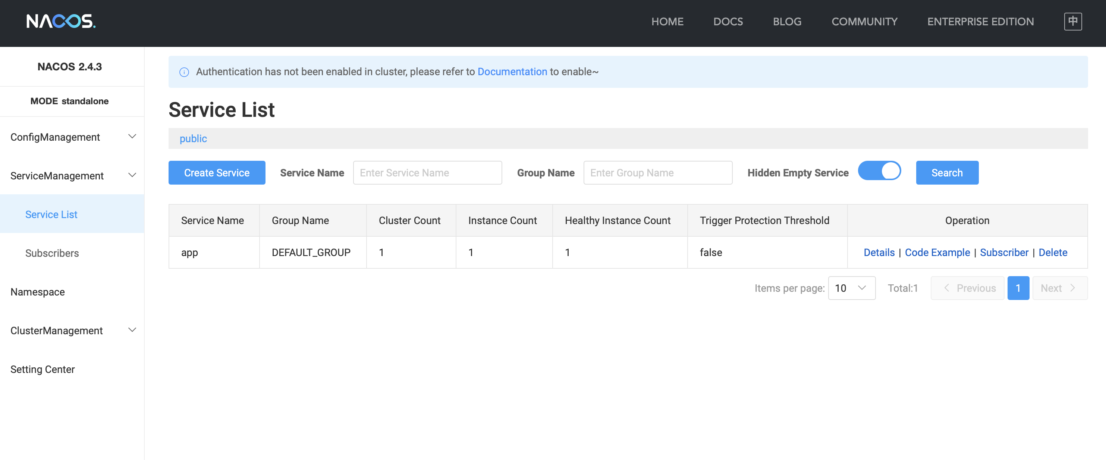The image size is (1106, 460).
Task: Open ServiceManagement menu
Action: click(72, 175)
